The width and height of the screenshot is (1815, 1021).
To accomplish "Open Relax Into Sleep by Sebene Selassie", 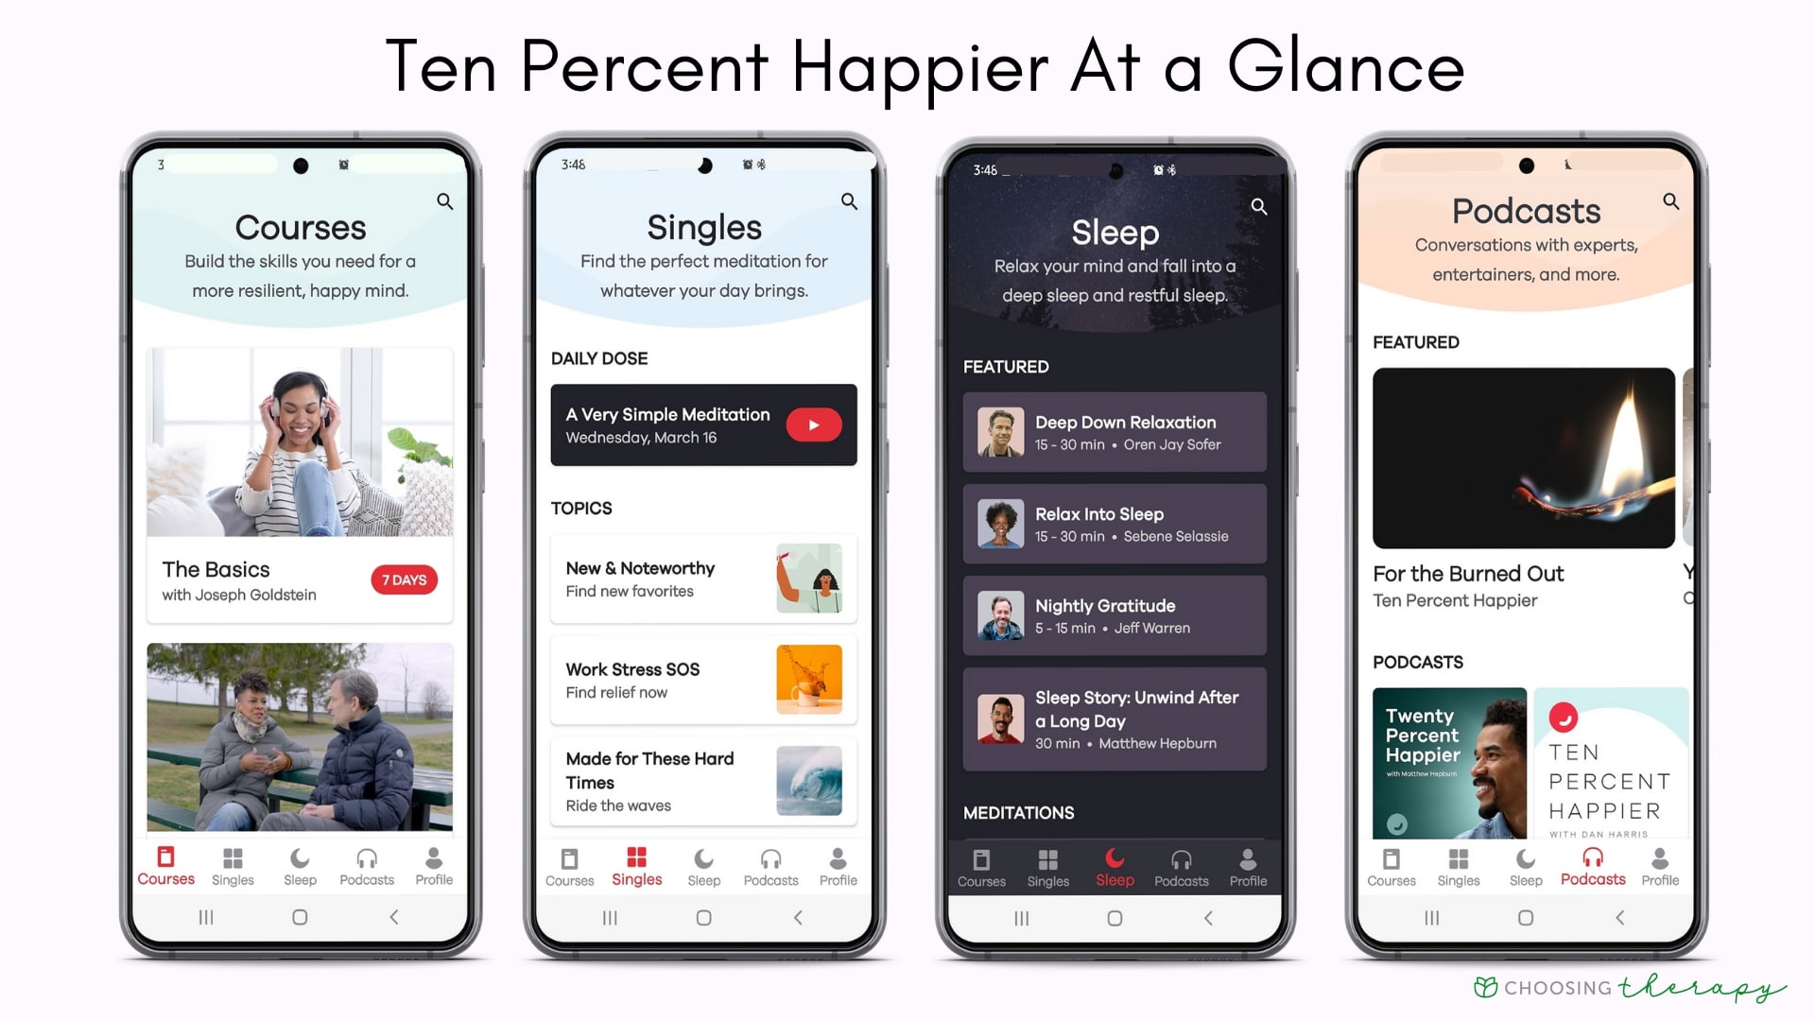I will 1114,523.
